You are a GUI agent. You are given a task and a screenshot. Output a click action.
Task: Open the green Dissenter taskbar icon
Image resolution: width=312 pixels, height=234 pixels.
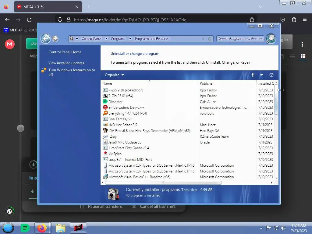click(25, 228)
